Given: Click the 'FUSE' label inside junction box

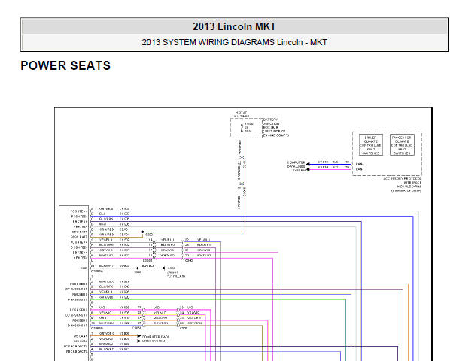Looking at the screenshot, I should tap(249, 123).
